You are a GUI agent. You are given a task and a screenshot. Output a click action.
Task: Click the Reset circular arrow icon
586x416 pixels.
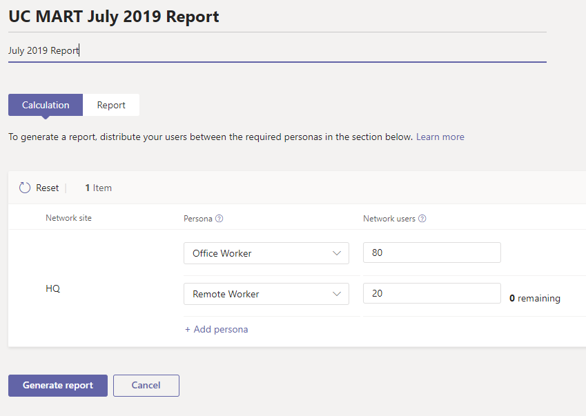click(x=25, y=188)
